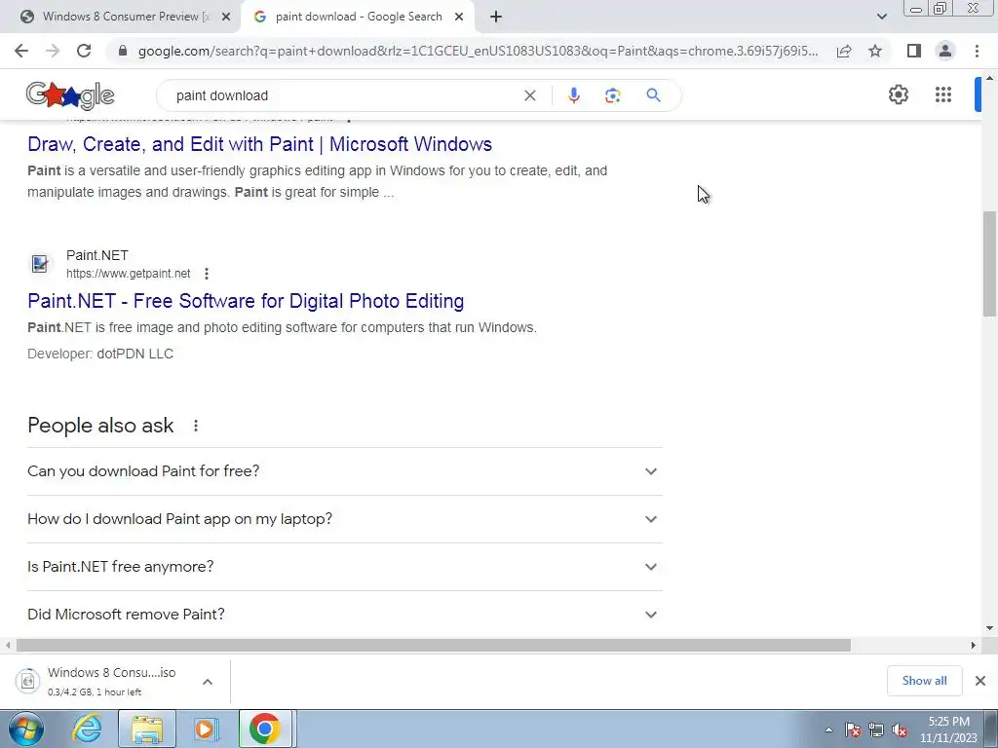This screenshot has height=748, width=998.
Task: Open Draw, Create, and Edit with Paint link
Action: click(259, 144)
